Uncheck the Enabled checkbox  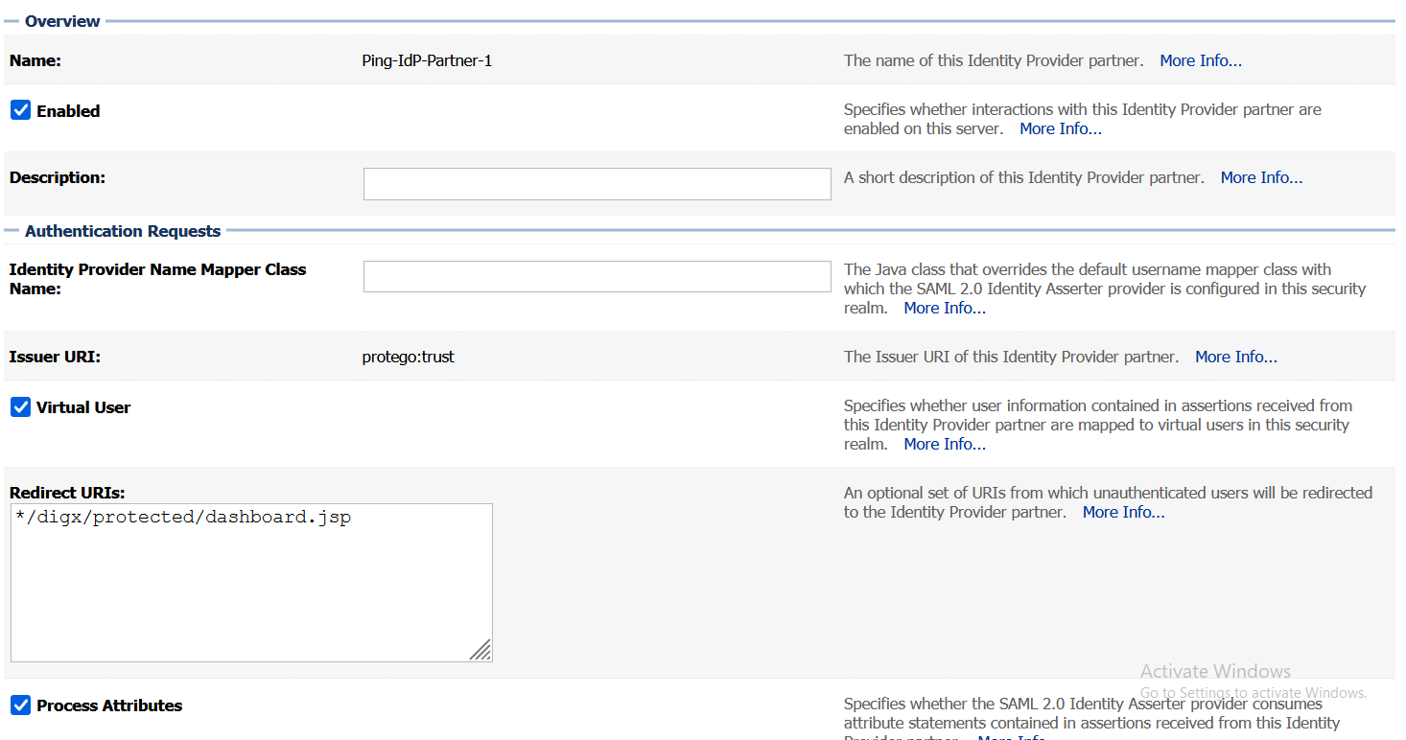[20, 109]
